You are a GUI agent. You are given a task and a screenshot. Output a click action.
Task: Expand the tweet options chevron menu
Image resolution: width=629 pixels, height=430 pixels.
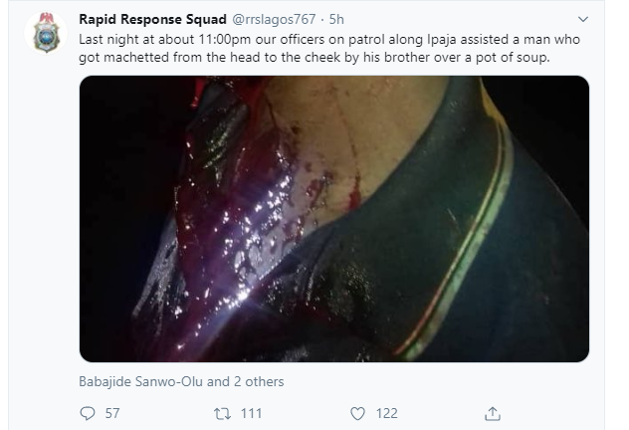pyautogui.click(x=583, y=19)
